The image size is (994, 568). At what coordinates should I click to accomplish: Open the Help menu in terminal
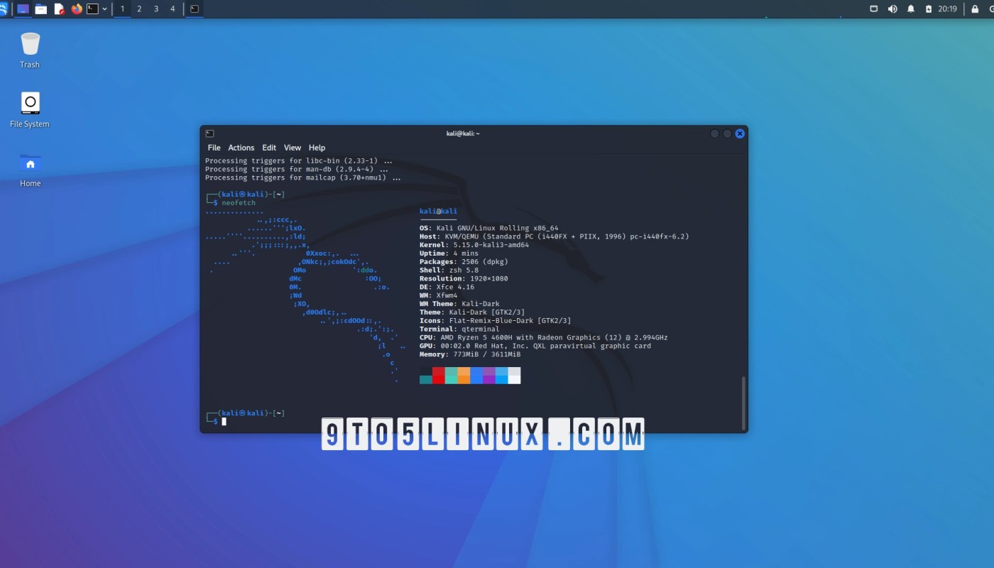click(x=317, y=148)
